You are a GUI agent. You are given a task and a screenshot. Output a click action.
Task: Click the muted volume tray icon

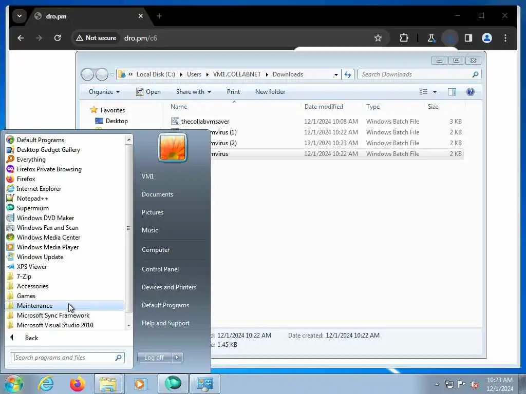pos(474,384)
